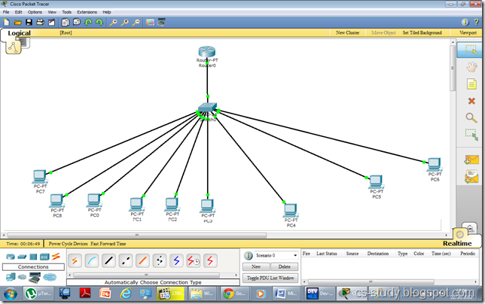Undo the last action
The height and width of the screenshot is (304, 485).
click(x=88, y=23)
